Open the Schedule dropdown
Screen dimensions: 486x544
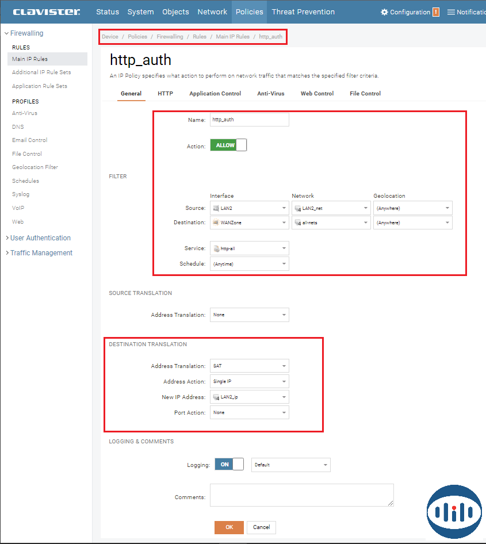click(x=249, y=264)
